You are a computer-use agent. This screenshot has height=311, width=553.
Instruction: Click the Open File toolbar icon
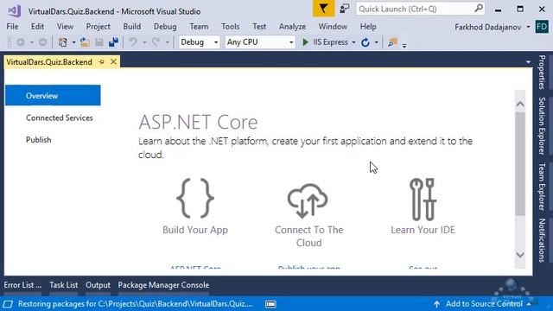pyautogui.click(x=85, y=42)
